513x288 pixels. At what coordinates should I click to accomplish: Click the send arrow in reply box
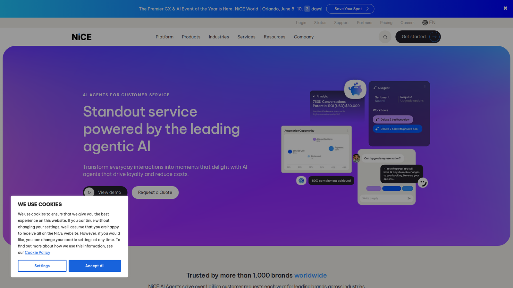click(409, 198)
